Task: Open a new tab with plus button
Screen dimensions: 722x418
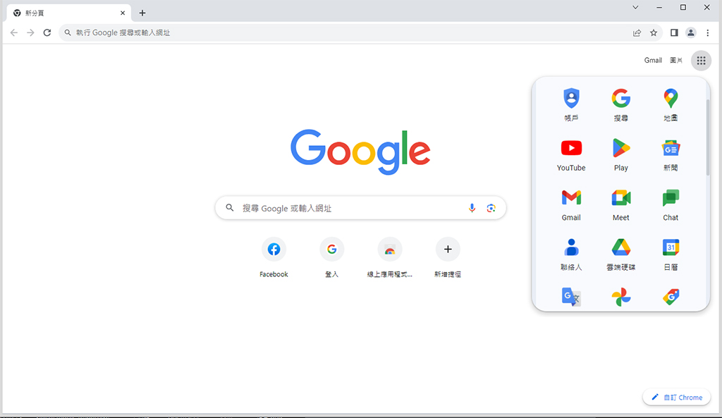Action: [x=142, y=13]
